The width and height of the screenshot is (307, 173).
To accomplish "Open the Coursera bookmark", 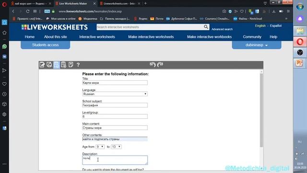I will coord(214,19).
